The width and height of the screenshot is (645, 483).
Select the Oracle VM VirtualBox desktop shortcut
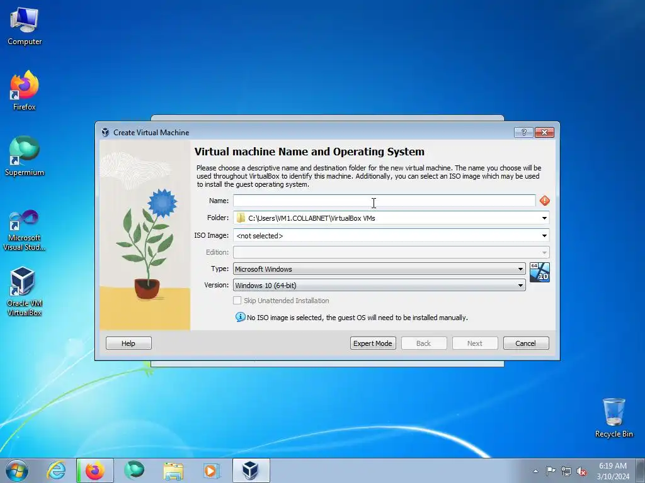[x=25, y=292]
